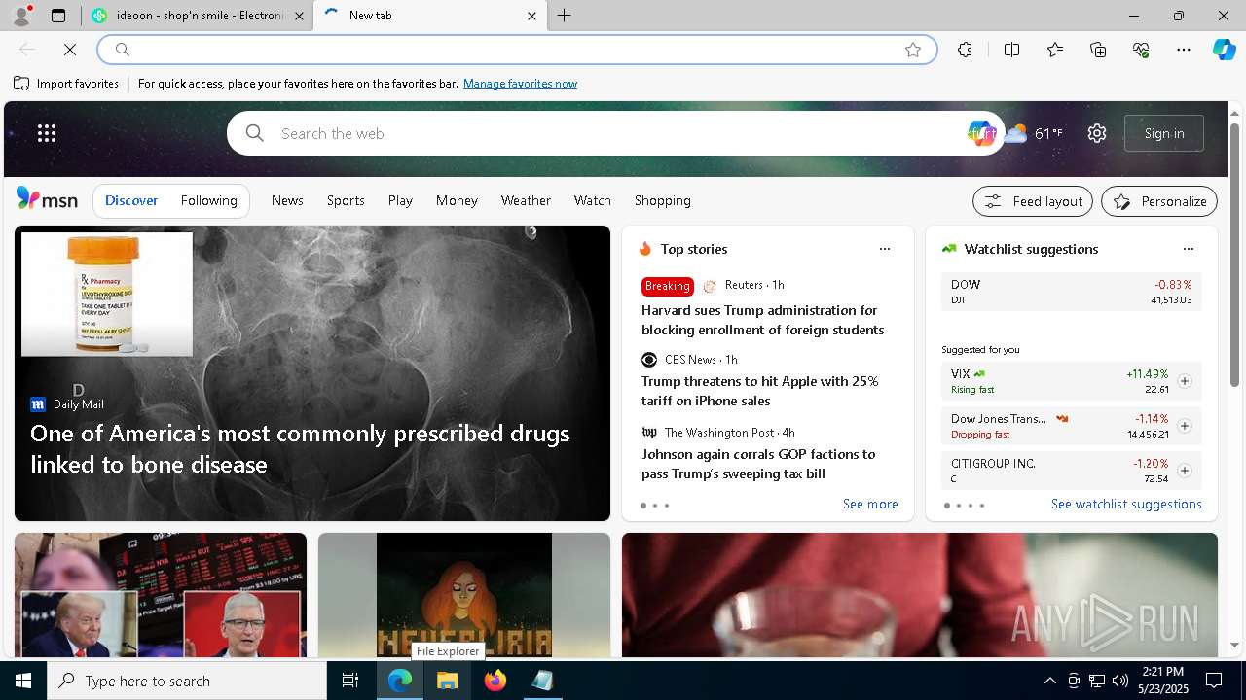
Task: Open the pharmacy bottle thumbnail
Action: click(x=107, y=294)
